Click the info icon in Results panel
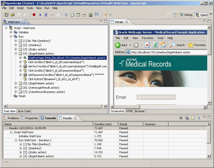This screenshot has height=168, width=214. click(199, 118)
